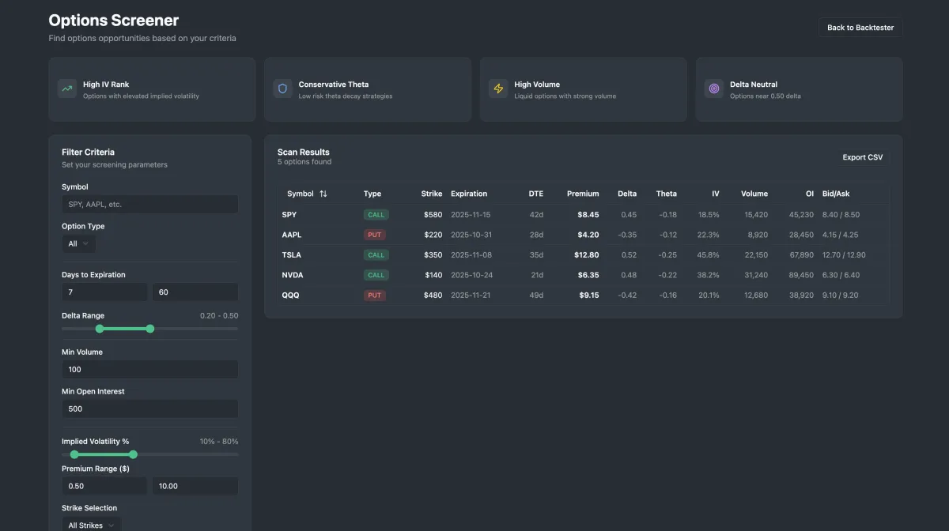
Task: Click the Min Volume input field
Action: point(149,369)
